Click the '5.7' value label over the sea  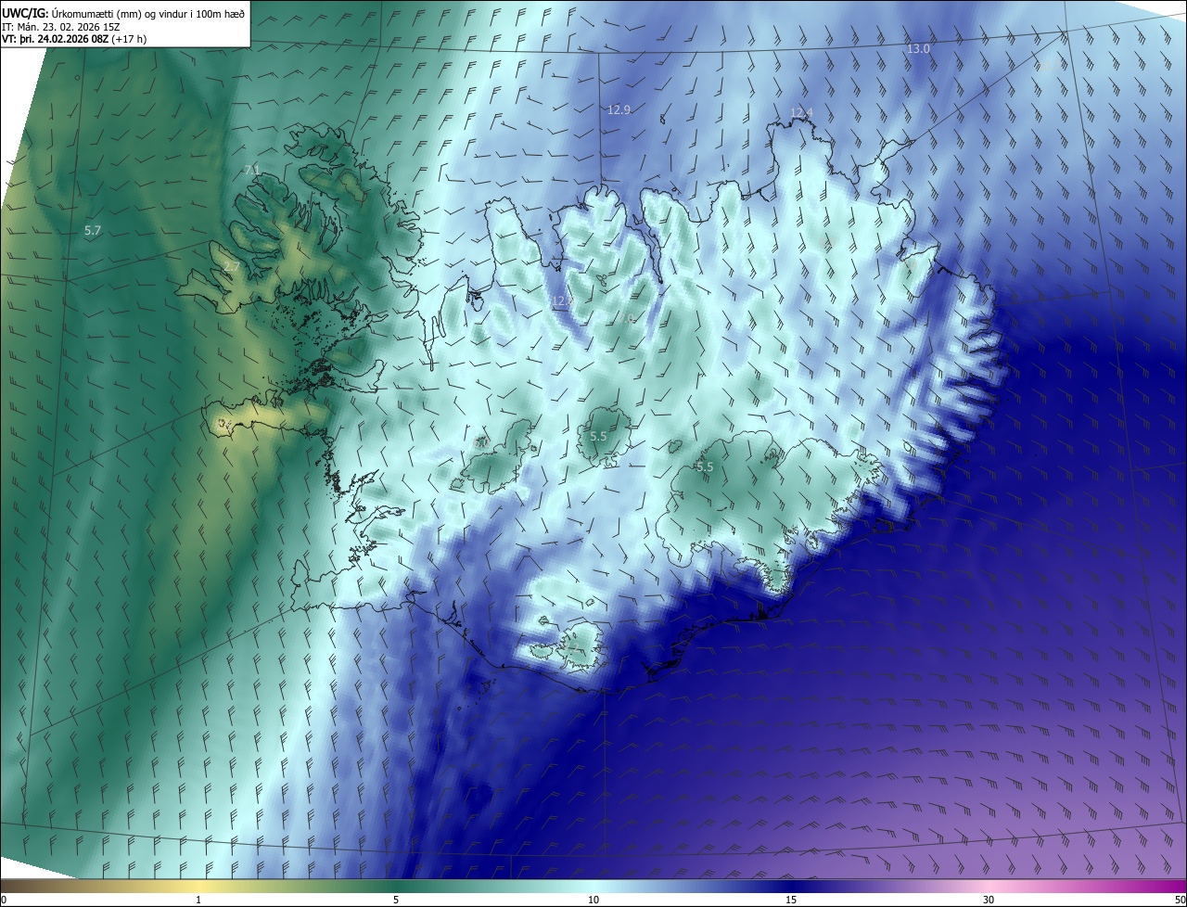tap(92, 229)
